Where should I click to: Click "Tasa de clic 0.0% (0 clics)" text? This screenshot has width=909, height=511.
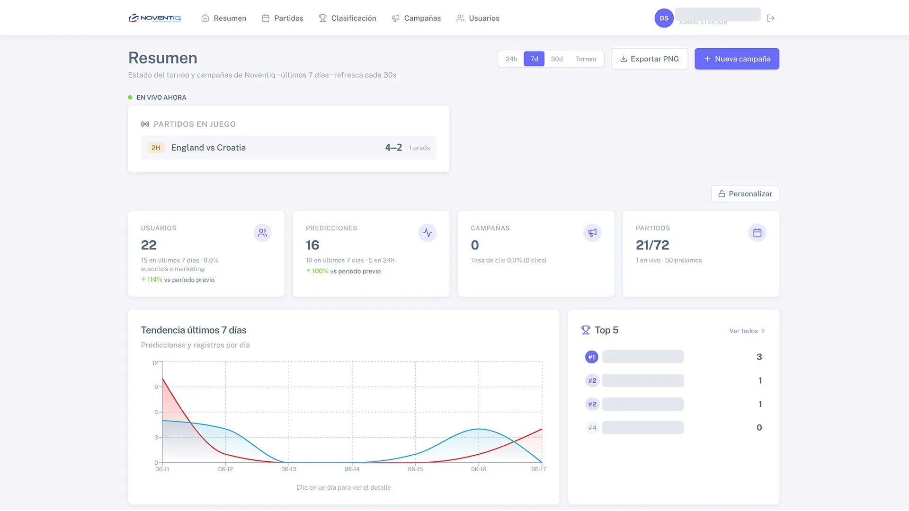508,260
